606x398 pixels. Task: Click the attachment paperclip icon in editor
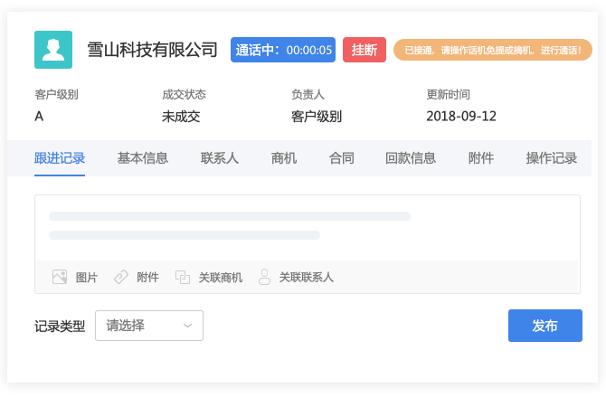[121, 277]
